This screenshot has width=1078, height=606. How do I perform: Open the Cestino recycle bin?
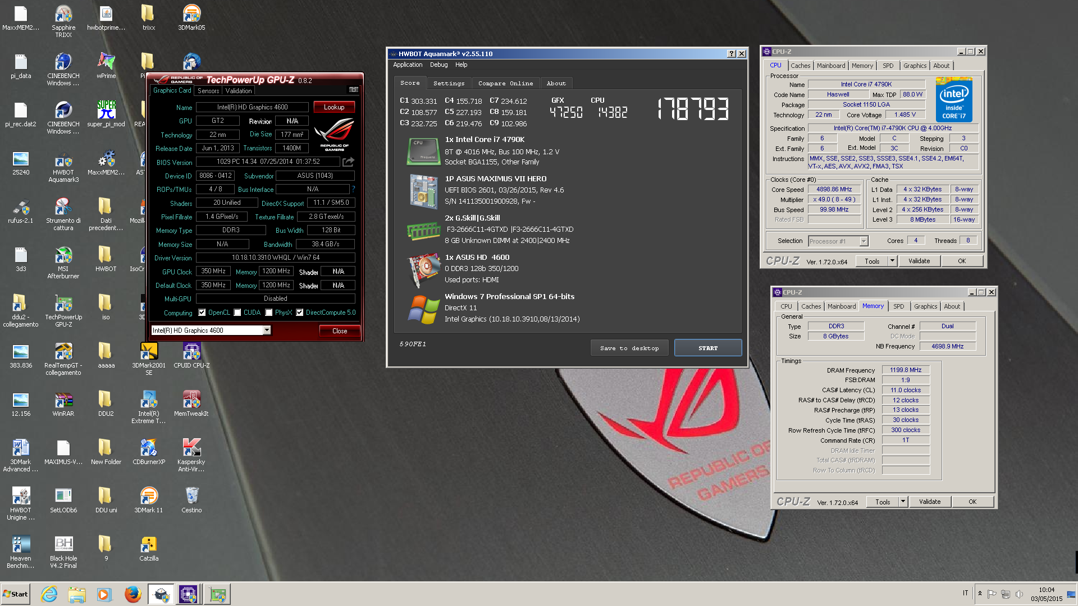[191, 501]
